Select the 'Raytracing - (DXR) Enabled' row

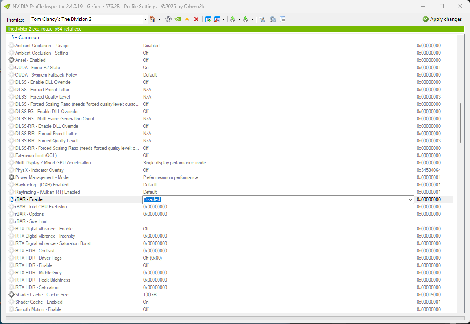tap(231, 185)
